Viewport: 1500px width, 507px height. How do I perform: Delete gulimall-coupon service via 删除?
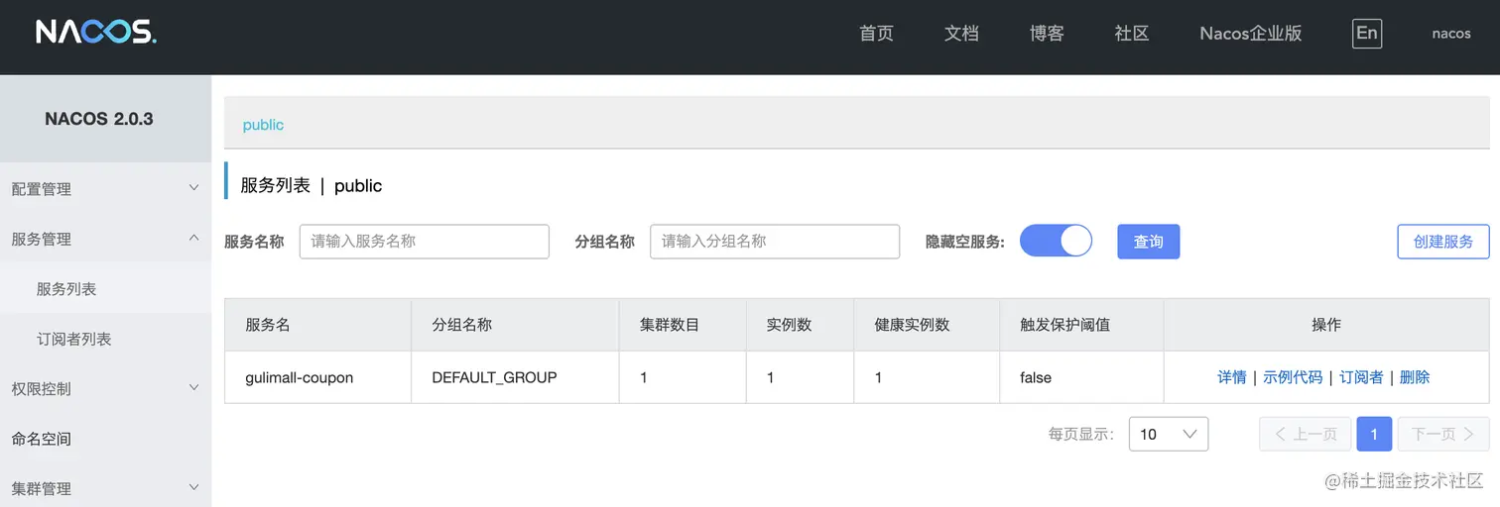[1414, 377]
